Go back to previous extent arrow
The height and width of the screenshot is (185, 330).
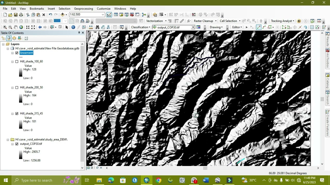(x=40, y=27)
